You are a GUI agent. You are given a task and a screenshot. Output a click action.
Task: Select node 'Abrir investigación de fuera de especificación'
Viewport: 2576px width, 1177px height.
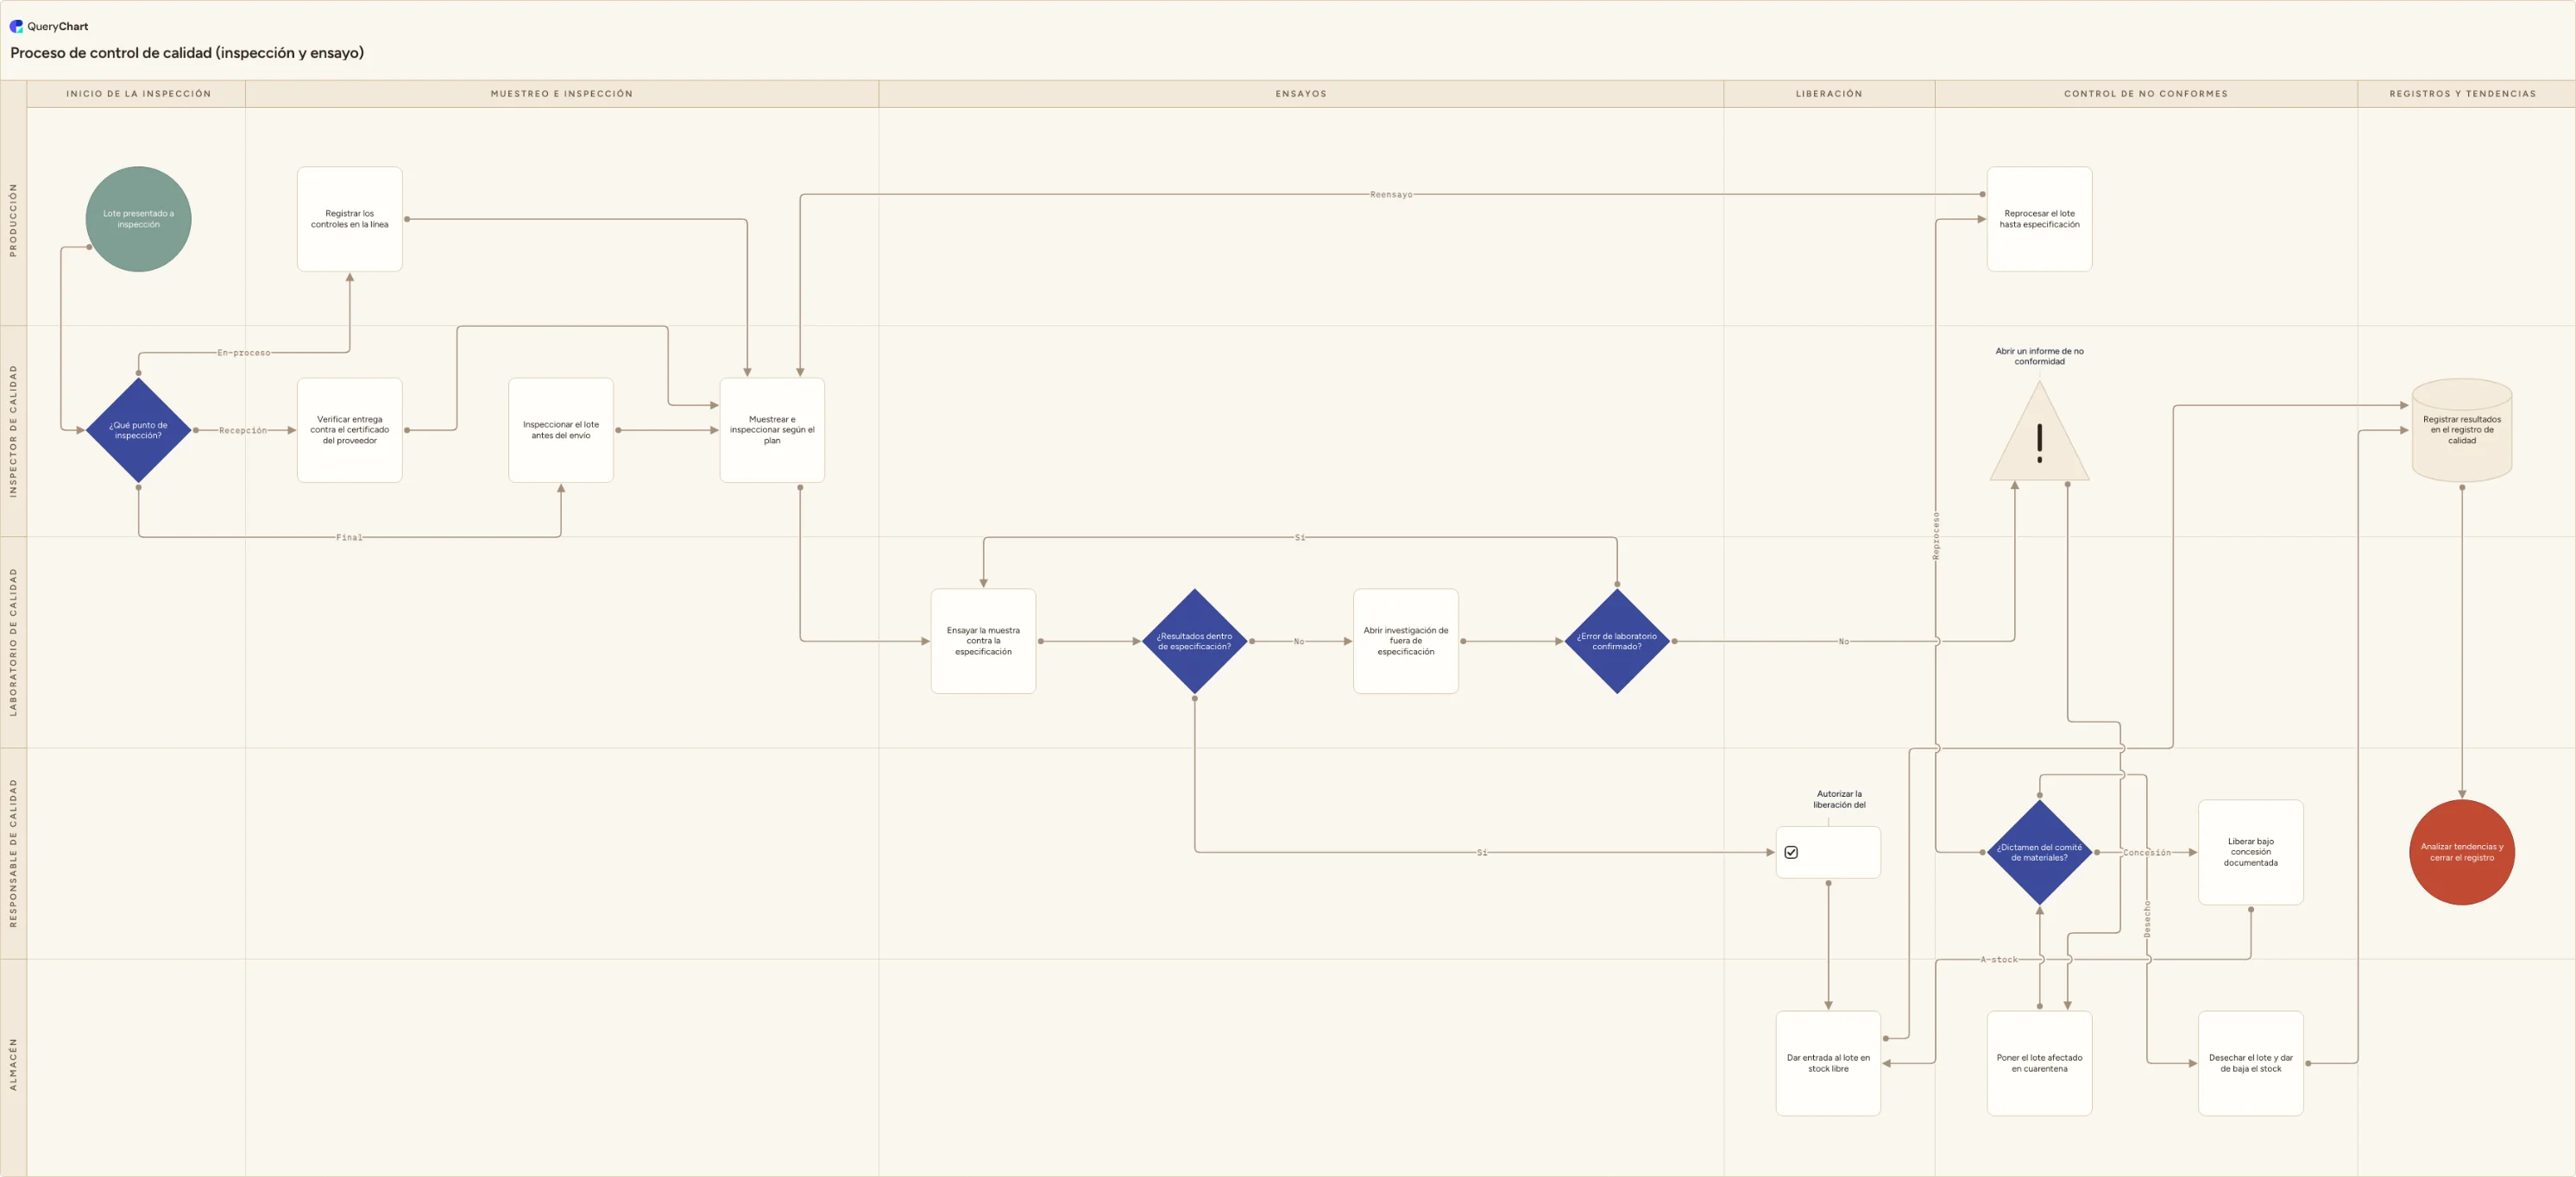pyautogui.click(x=1406, y=642)
